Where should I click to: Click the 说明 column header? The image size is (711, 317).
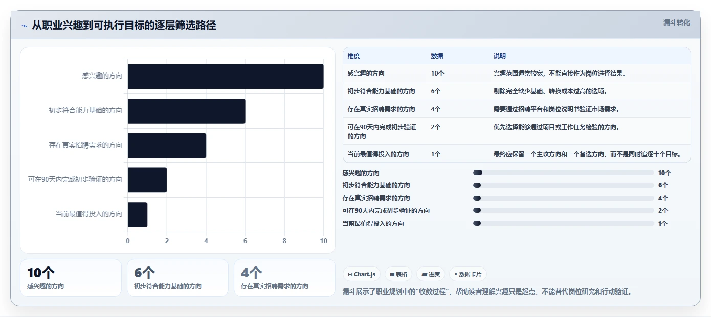pyautogui.click(x=500, y=56)
